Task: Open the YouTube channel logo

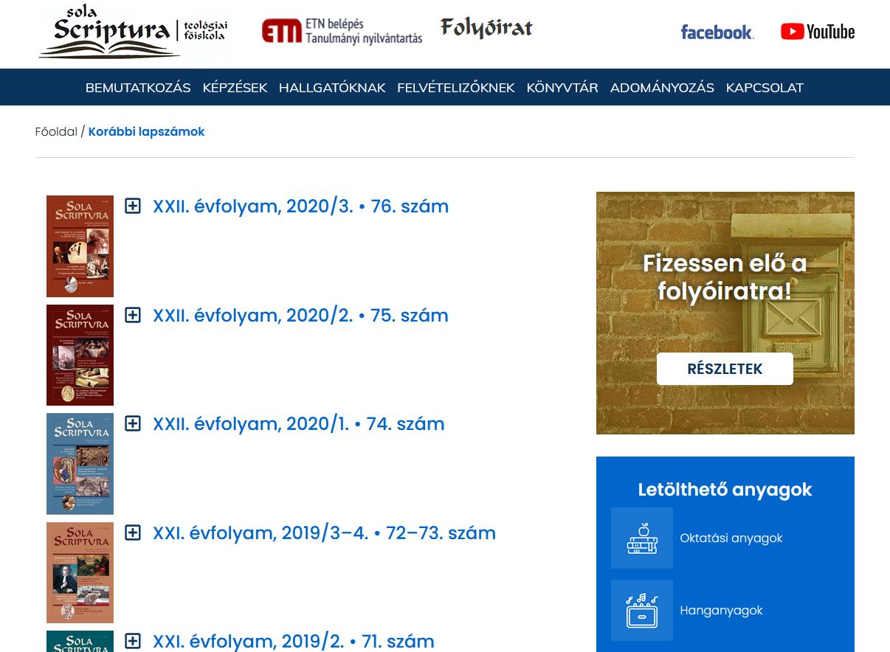Action: 818,32
